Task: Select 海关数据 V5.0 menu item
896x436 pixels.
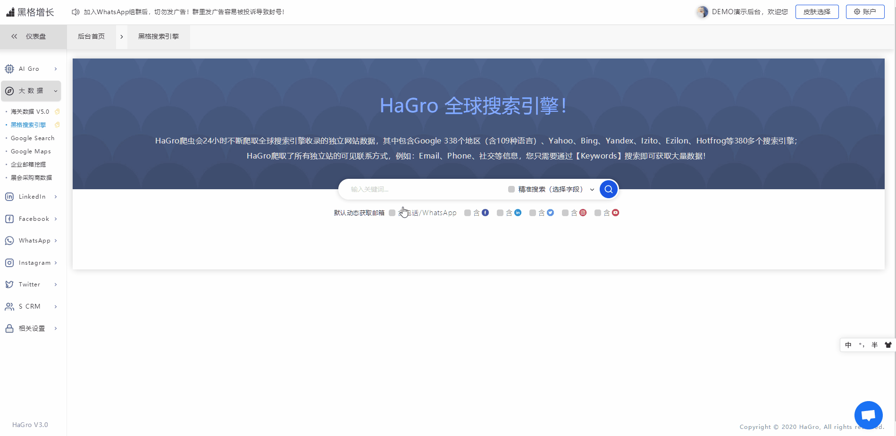Action: pyautogui.click(x=30, y=112)
